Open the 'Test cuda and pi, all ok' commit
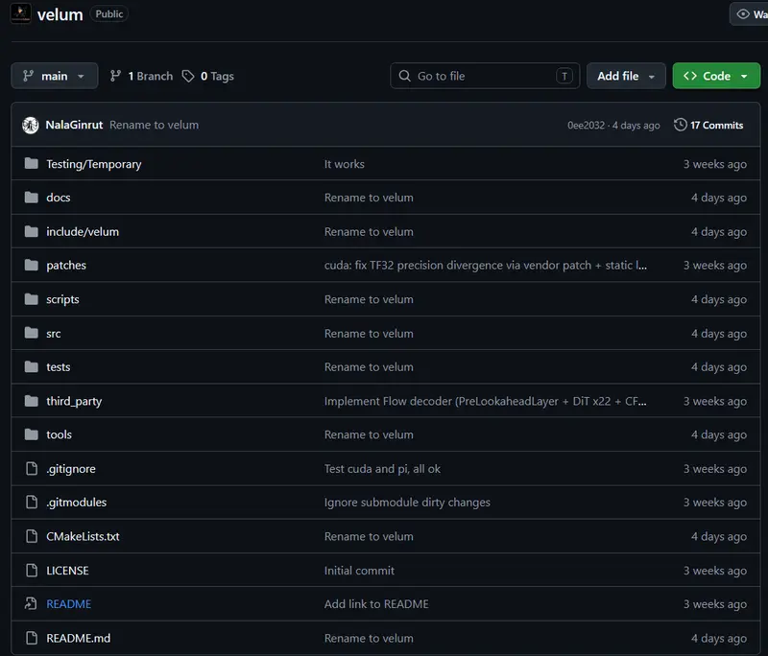 382,469
